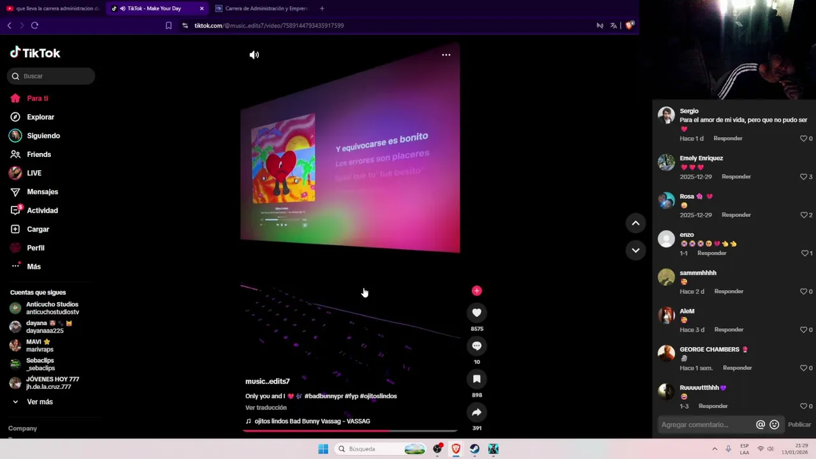Open the #ojitoslindos hashtag
Screen dimensions: 816x459
pos(378,396)
